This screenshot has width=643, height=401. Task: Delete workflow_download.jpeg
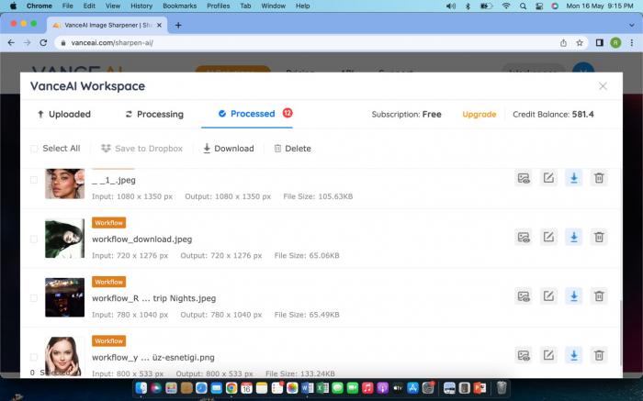coord(599,237)
